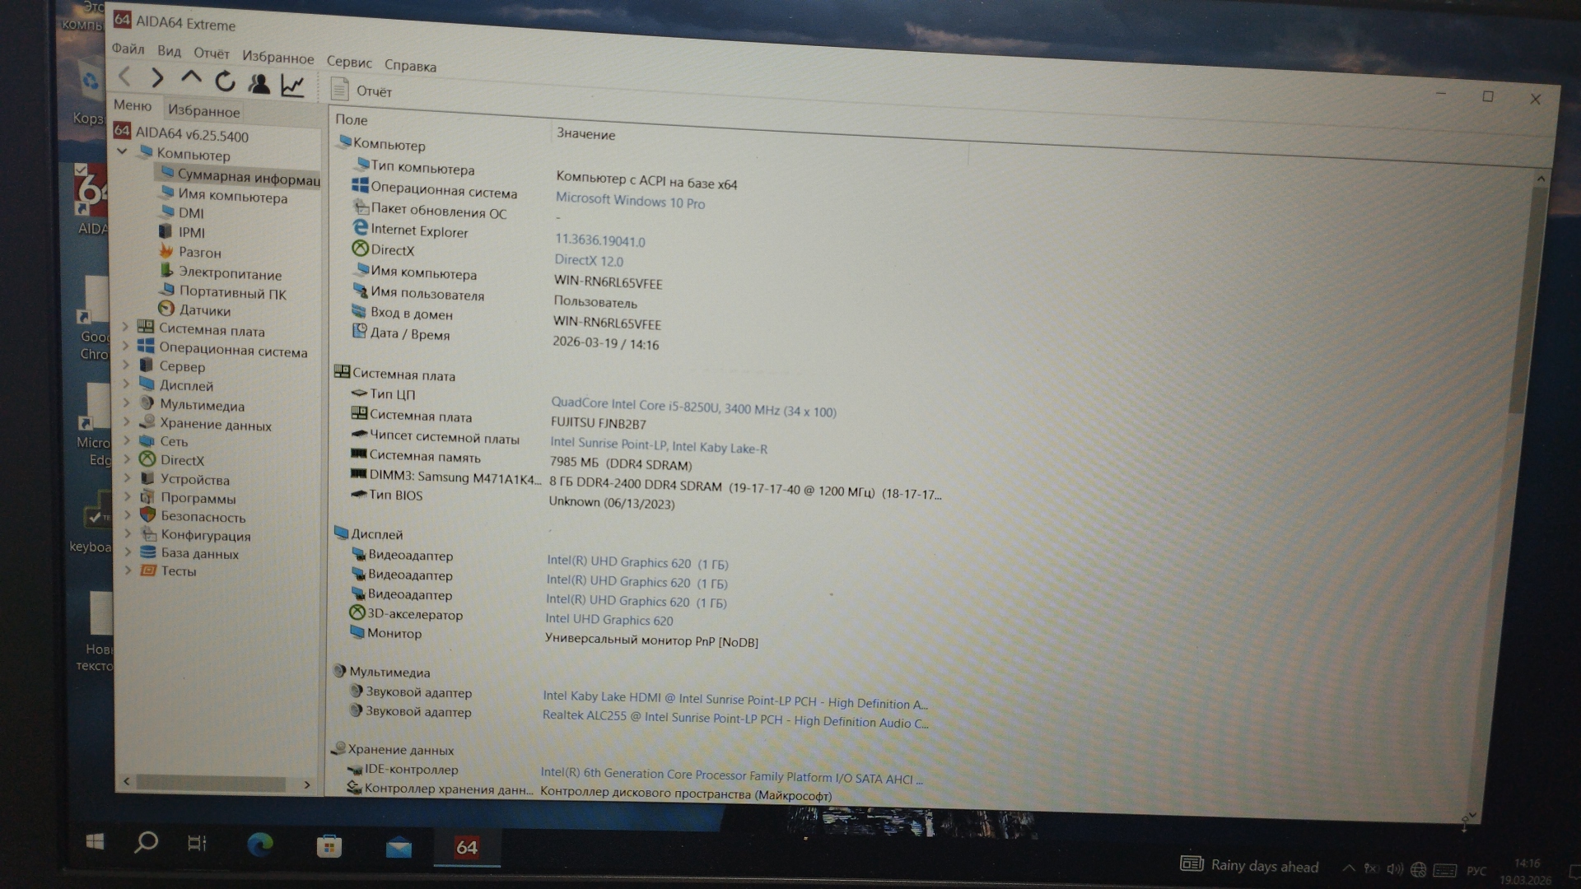Click the Refresh toolbar icon
This screenshot has width=1581, height=889.
pos(225,81)
